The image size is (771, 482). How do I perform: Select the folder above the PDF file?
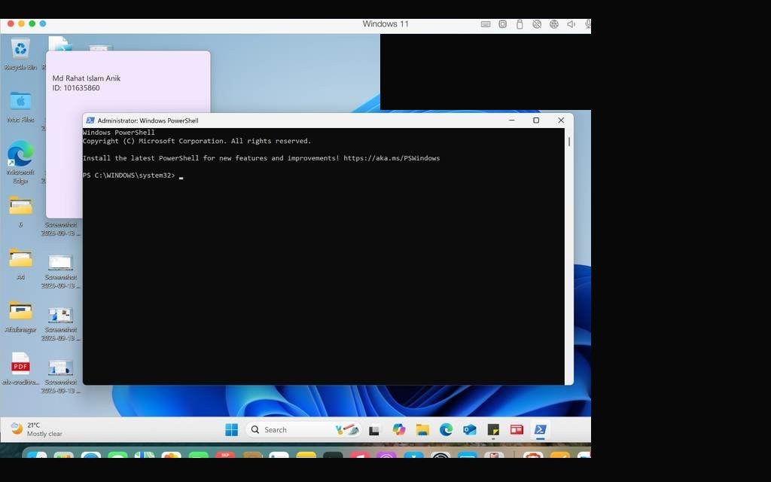(20, 317)
